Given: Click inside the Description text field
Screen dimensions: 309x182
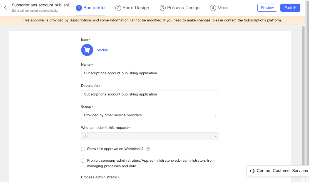Looking at the screenshot, I should pos(150,94).
